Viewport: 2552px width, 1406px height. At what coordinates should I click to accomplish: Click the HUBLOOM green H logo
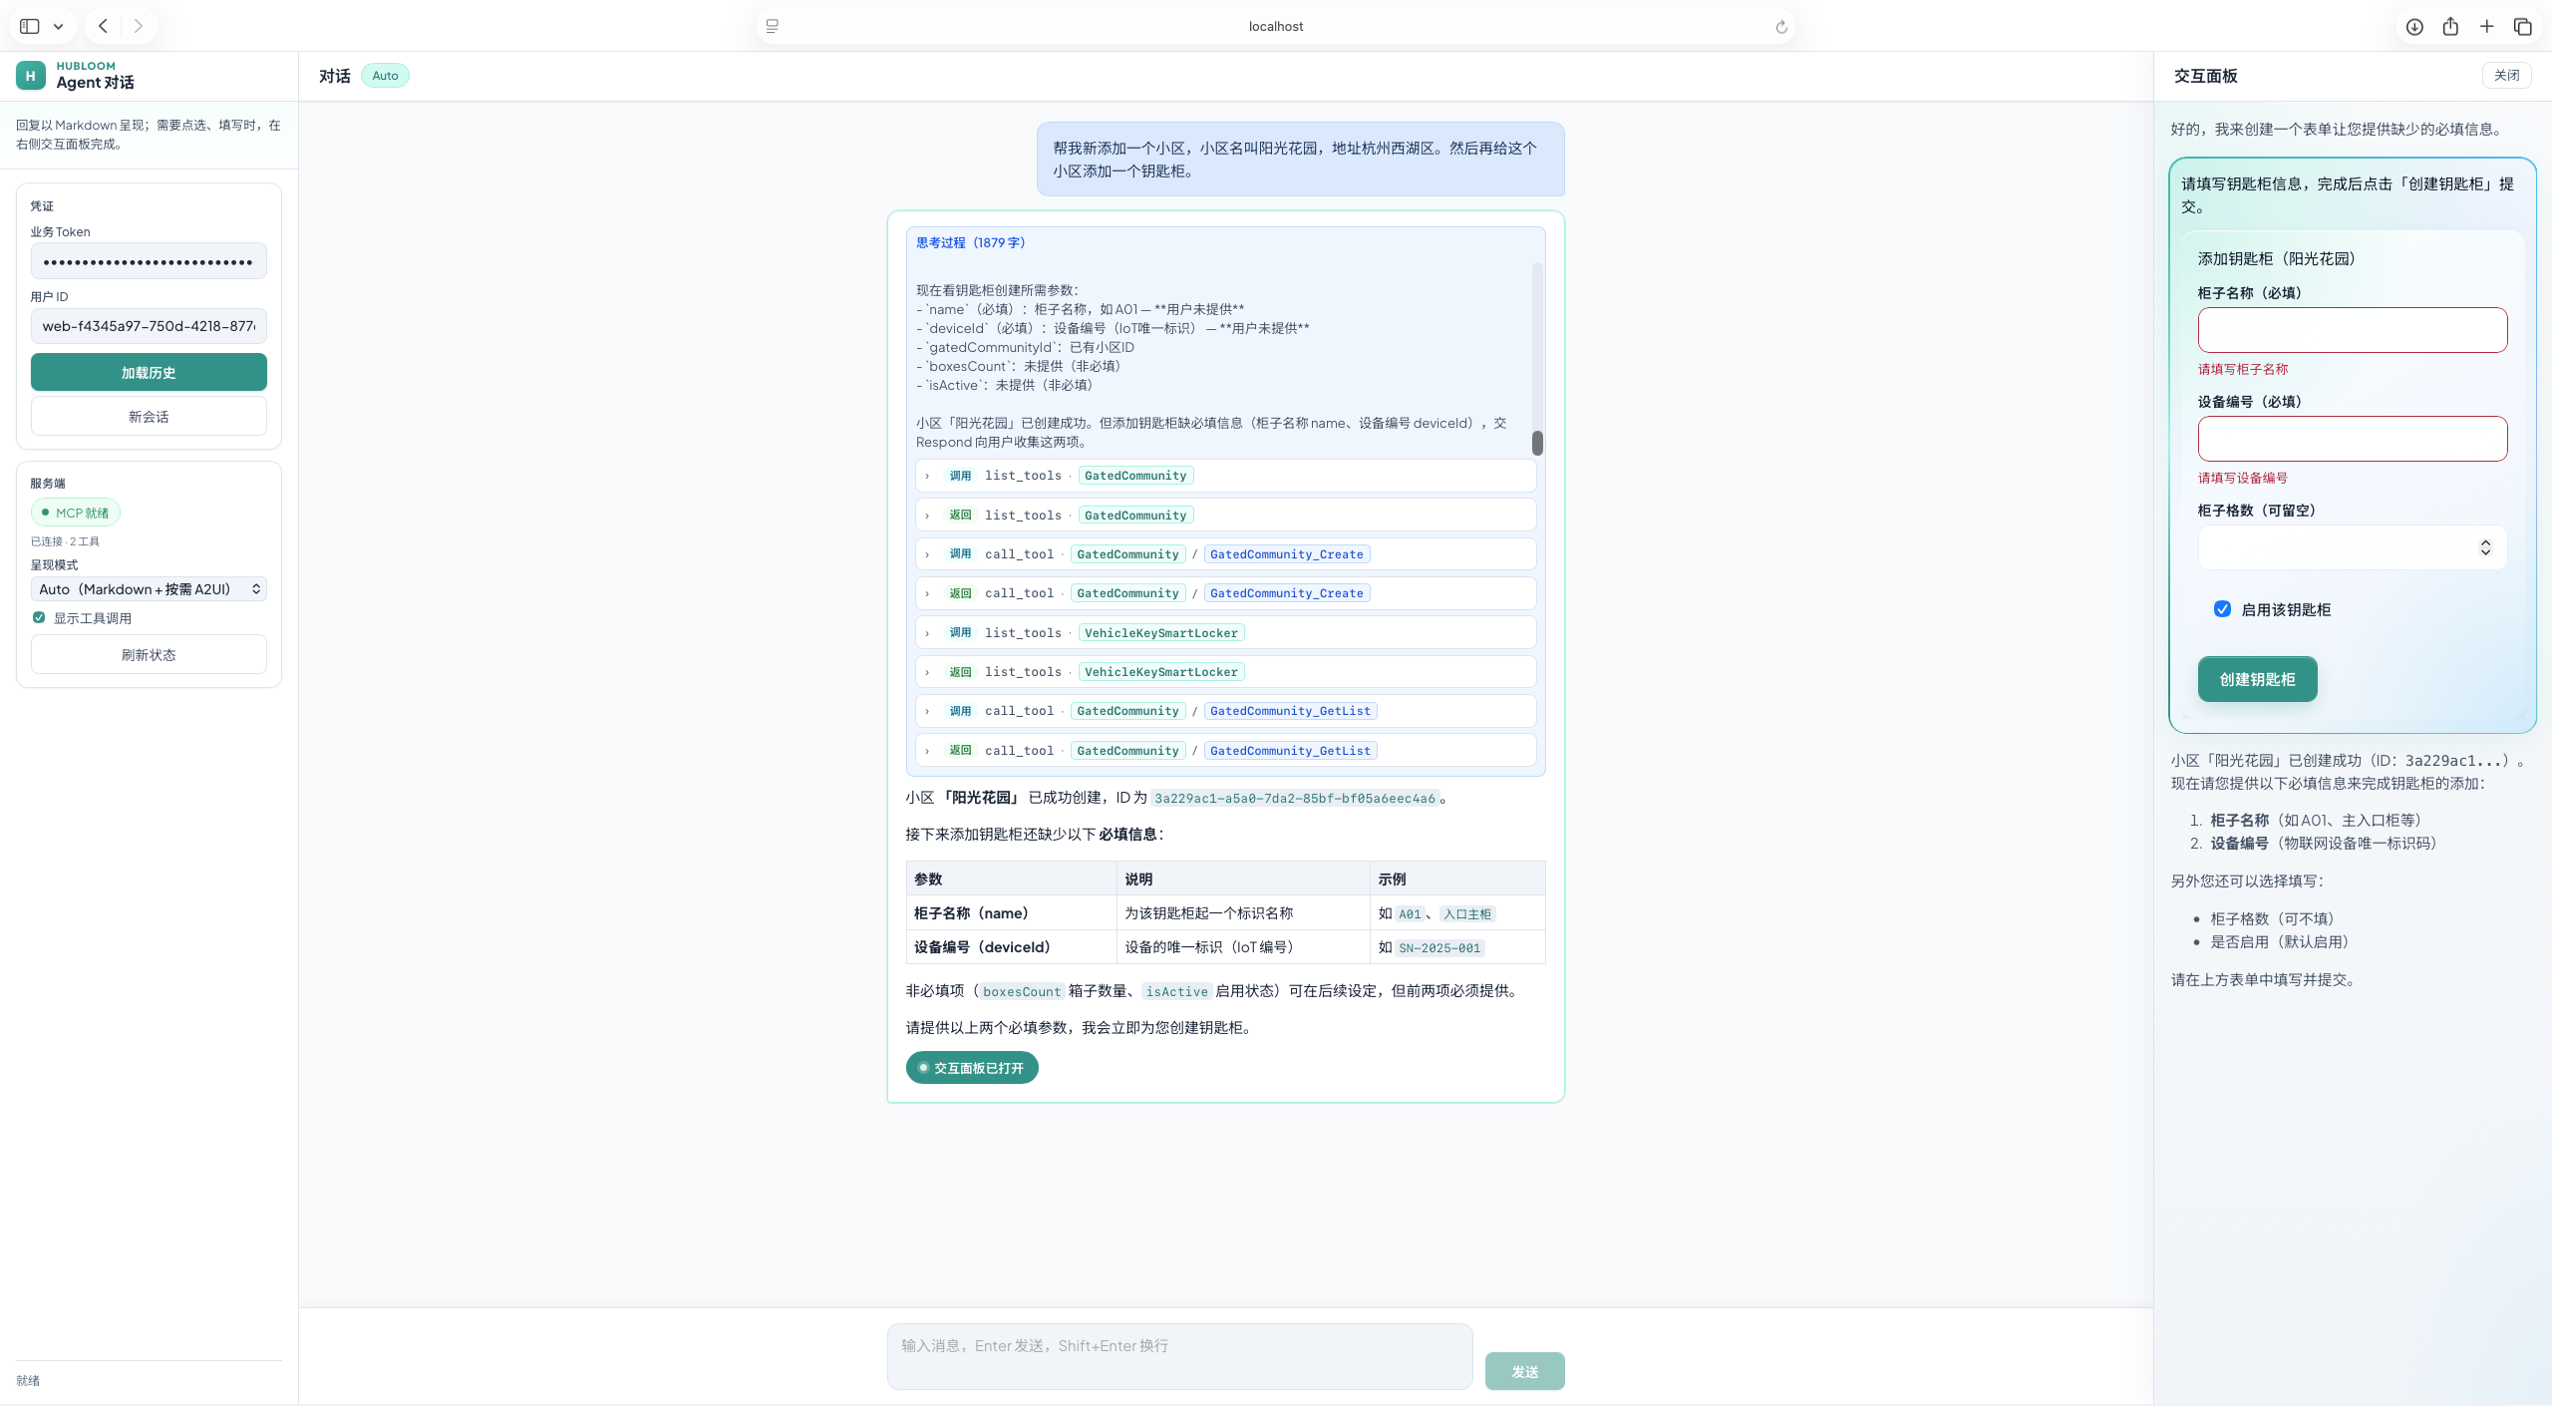tap(30, 75)
